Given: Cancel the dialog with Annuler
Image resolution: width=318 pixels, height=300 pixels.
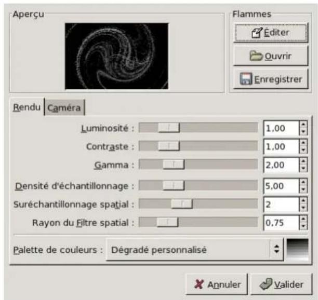Looking at the screenshot, I should (x=217, y=284).
